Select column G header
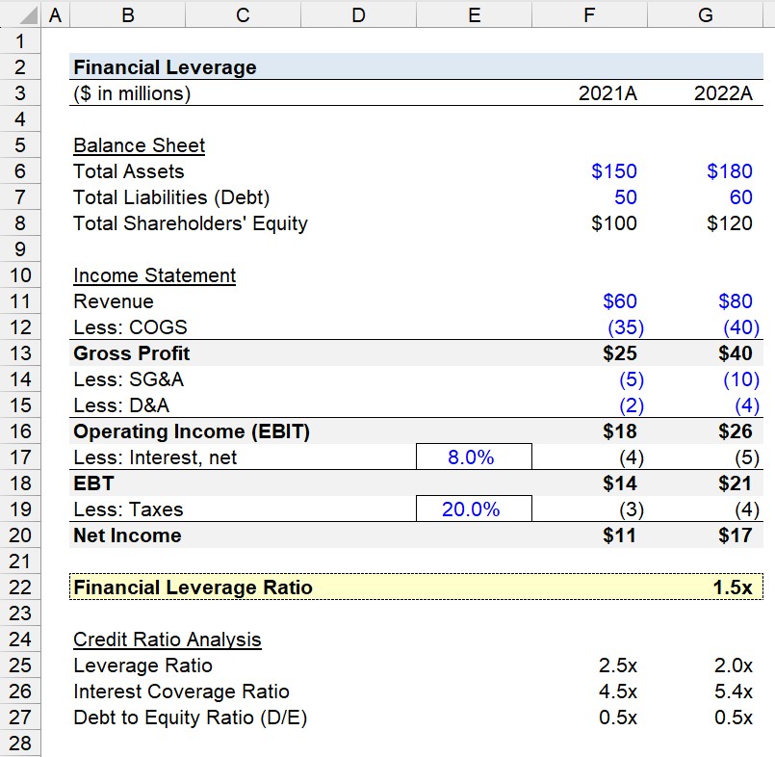Viewport: 775px width, 757px height. pos(706,14)
